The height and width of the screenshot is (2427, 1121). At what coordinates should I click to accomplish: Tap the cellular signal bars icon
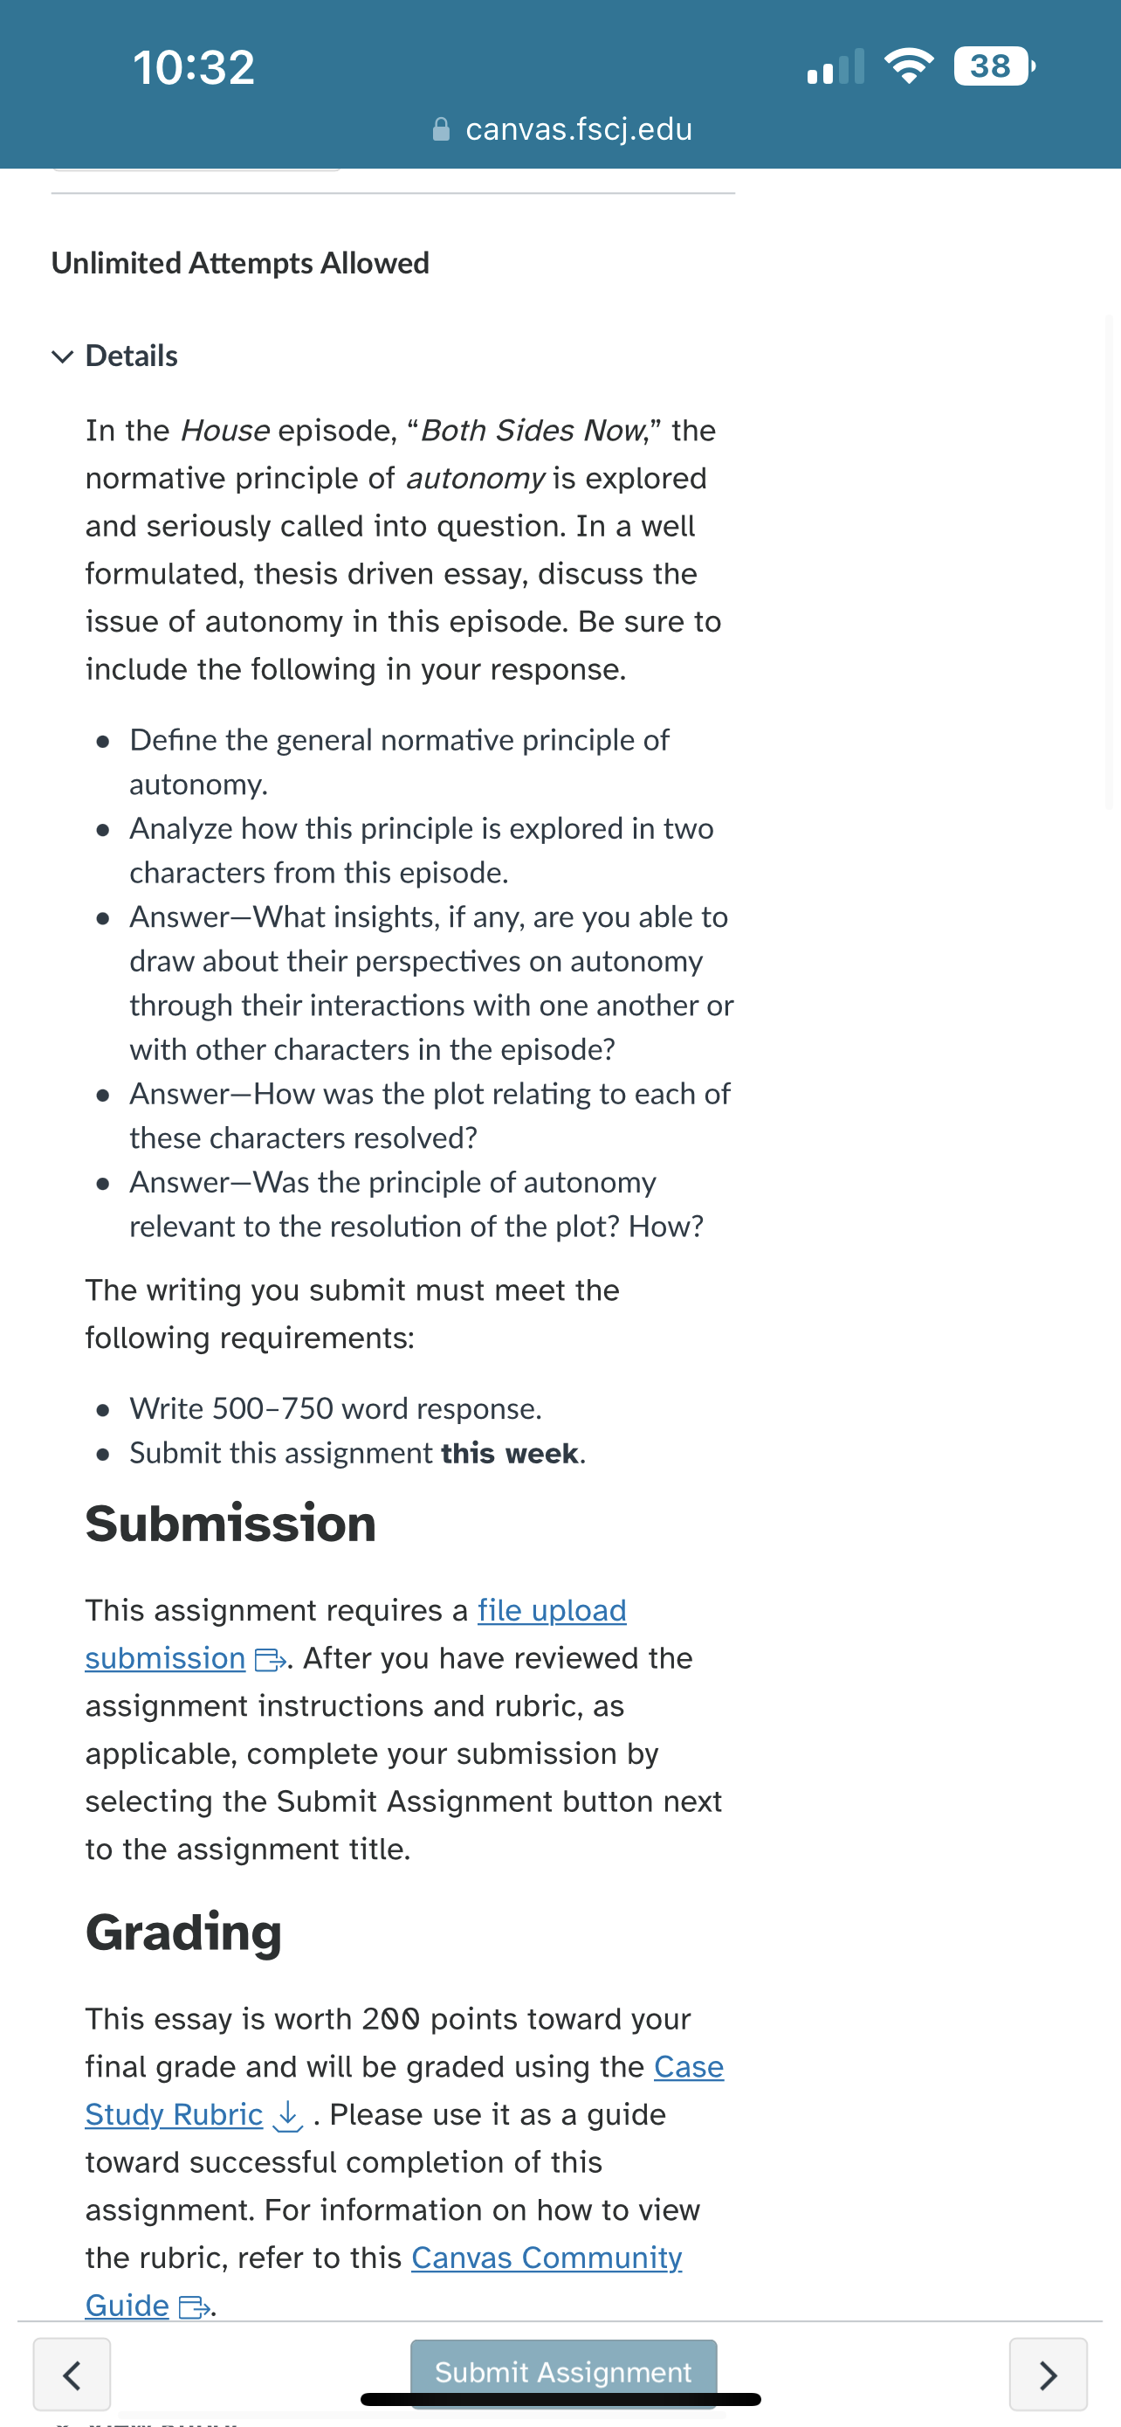tap(835, 67)
